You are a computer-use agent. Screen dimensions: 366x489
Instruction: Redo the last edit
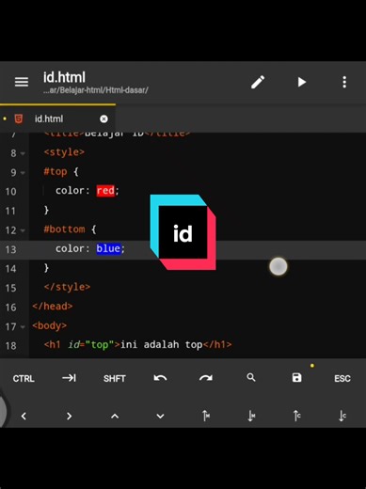[x=206, y=378]
